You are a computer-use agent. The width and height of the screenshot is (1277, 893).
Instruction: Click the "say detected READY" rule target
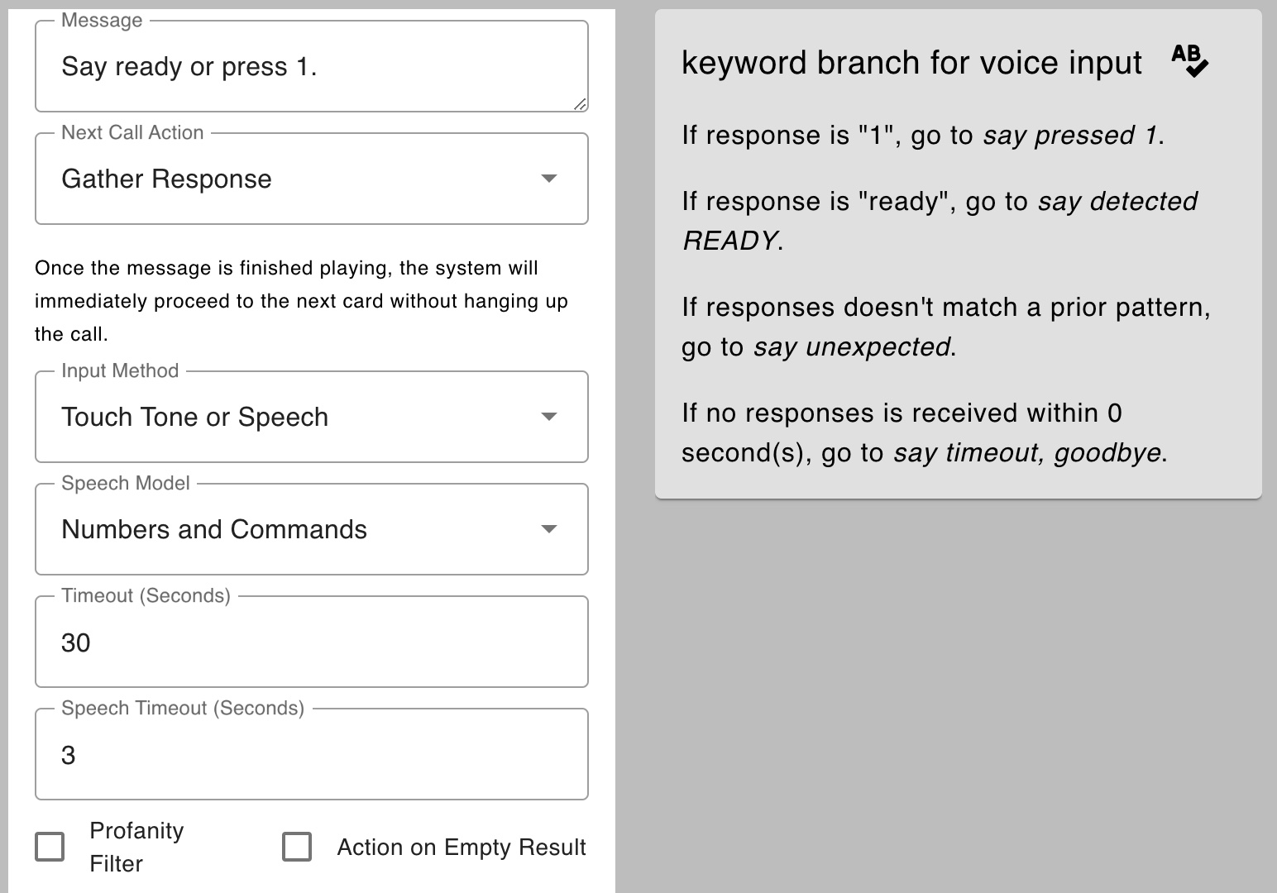click(1117, 202)
